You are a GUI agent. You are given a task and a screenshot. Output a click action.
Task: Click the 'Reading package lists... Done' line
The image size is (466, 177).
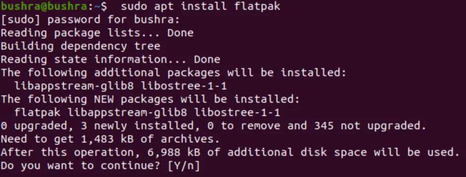point(97,33)
